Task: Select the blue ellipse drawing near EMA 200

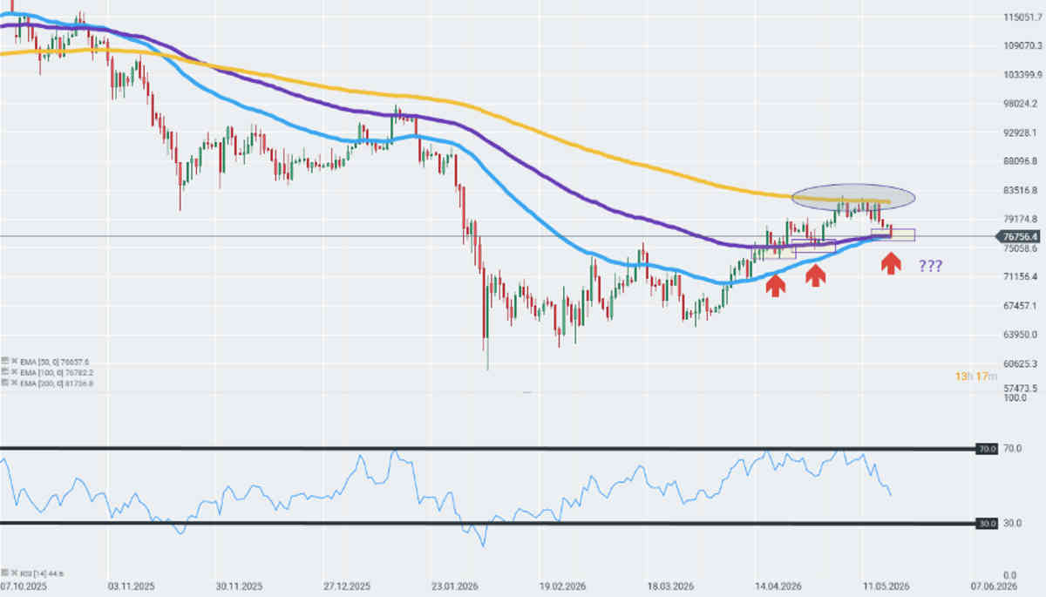Action: click(x=853, y=197)
